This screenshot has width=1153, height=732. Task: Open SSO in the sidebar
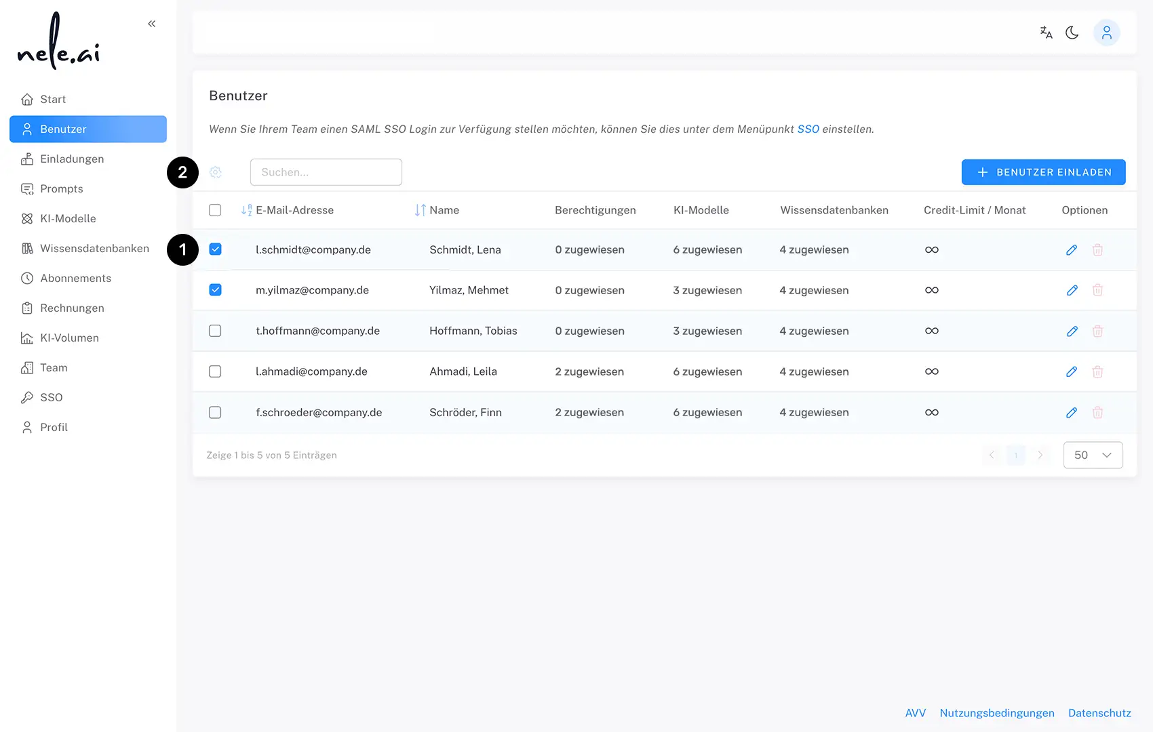(x=88, y=398)
